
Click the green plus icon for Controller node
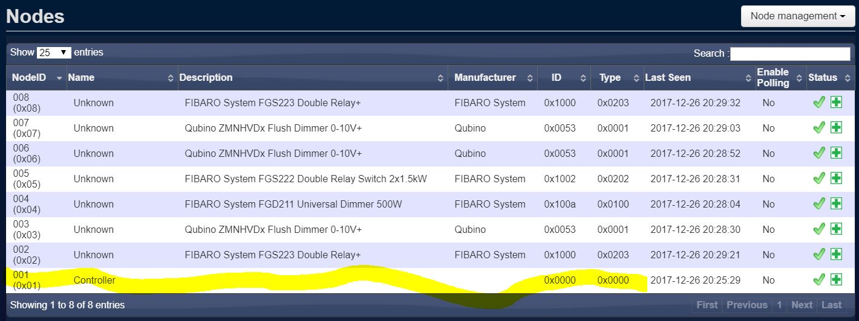click(x=836, y=280)
